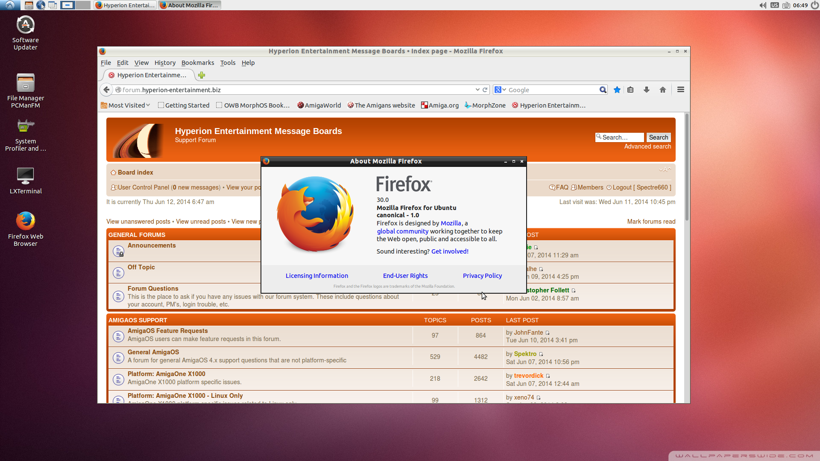Open a new tab with plus icon
This screenshot has height=461, width=820.
pos(202,75)
